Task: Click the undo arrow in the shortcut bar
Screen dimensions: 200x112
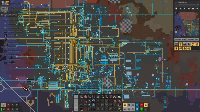Action: coord(125,109)
